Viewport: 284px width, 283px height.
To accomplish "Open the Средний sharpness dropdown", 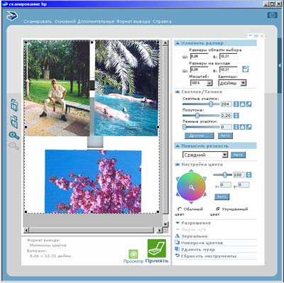I will tap(205, 155).
